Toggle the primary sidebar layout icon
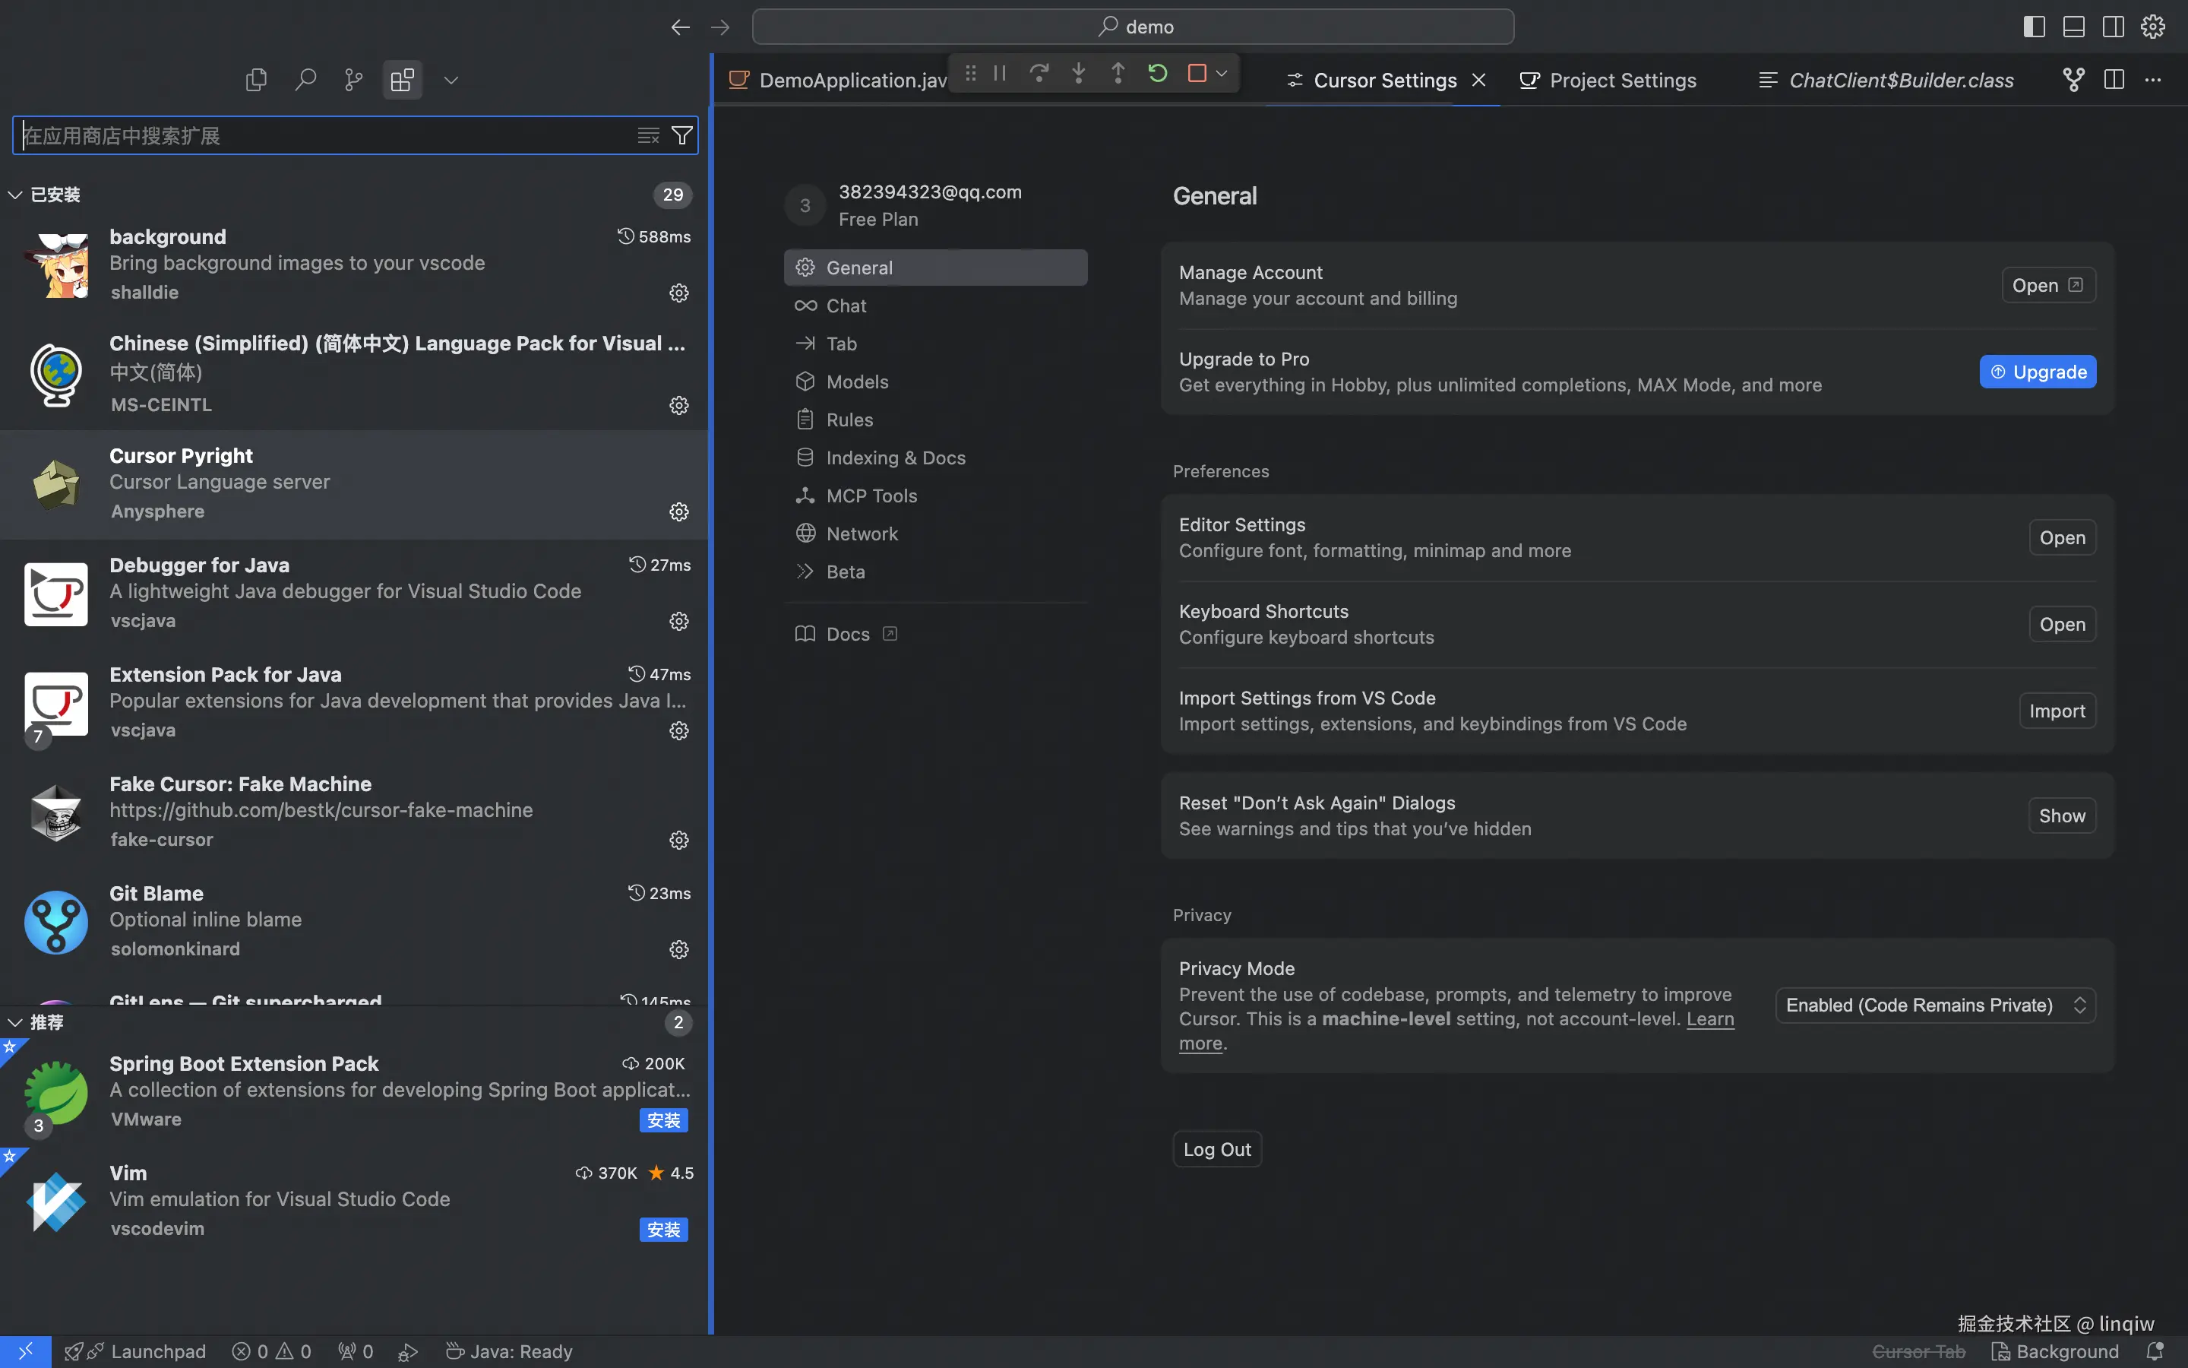The height and width of the screenshot is (1368, 2188). (2035, 27)
